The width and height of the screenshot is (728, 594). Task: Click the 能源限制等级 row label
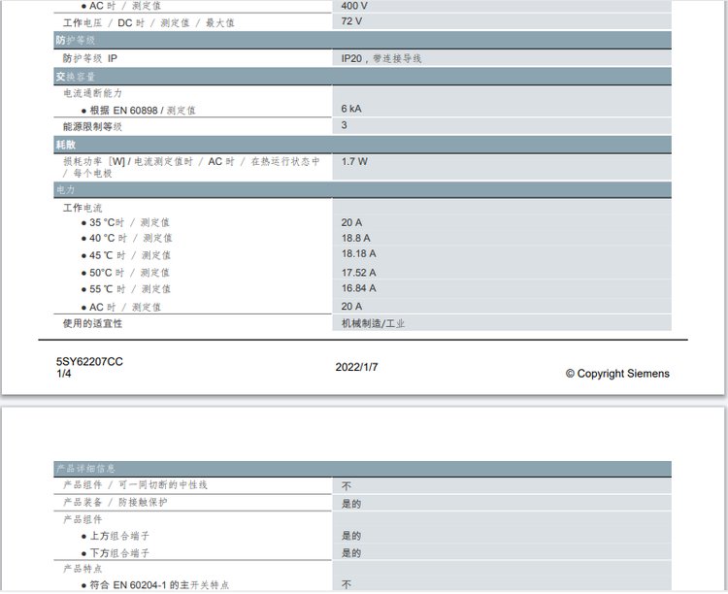(92, 126)
